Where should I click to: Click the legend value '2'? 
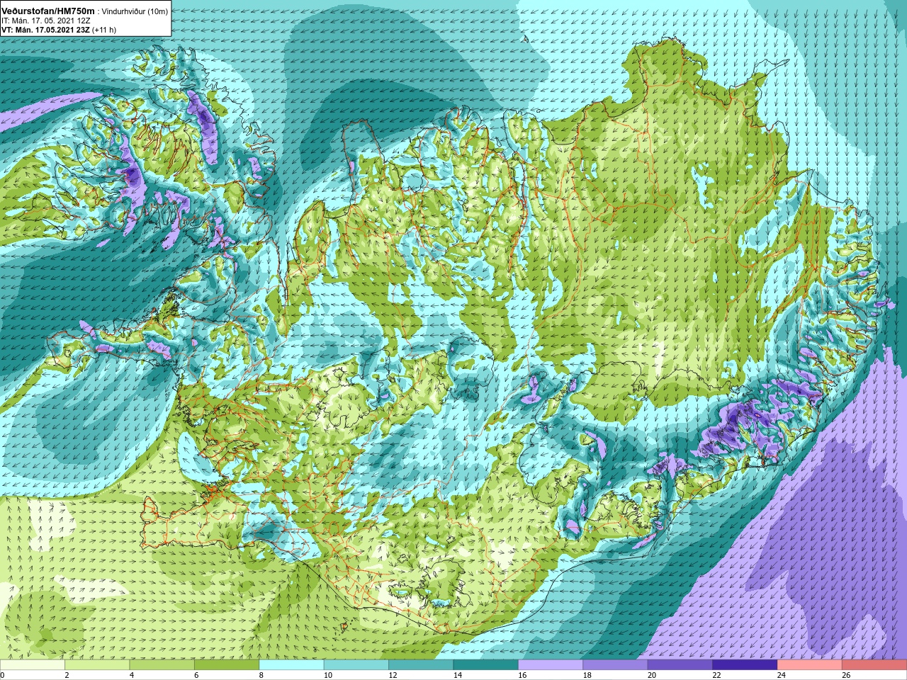[x=67, y=675]
